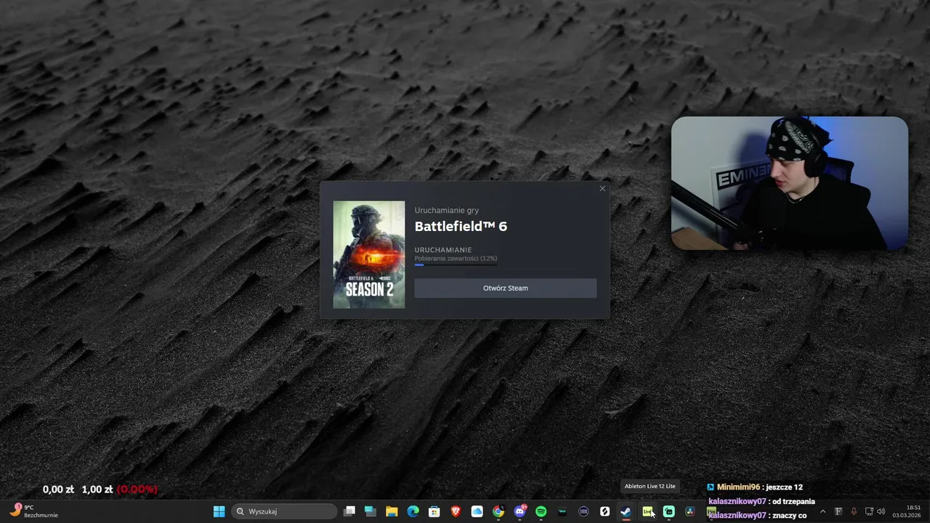This screenshot has height=523, width=930.
Task: Open the white square slash icon in taskbar
Action: (604, 511)
